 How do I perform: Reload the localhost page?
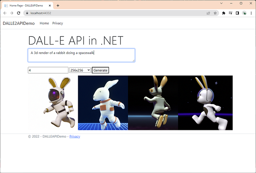click(19, 13)
